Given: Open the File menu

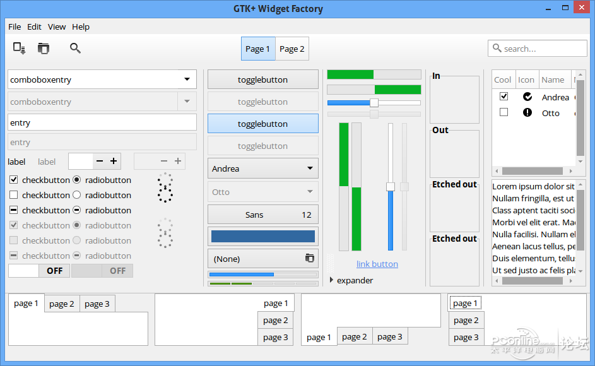Looking at the screenshot, I should click(x=15, y=27).
